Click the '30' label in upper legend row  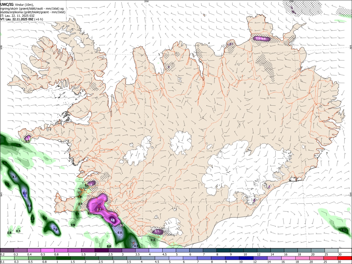pos(340,254)
